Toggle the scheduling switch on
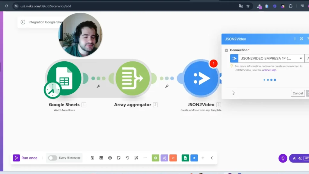 pos(53,158)
